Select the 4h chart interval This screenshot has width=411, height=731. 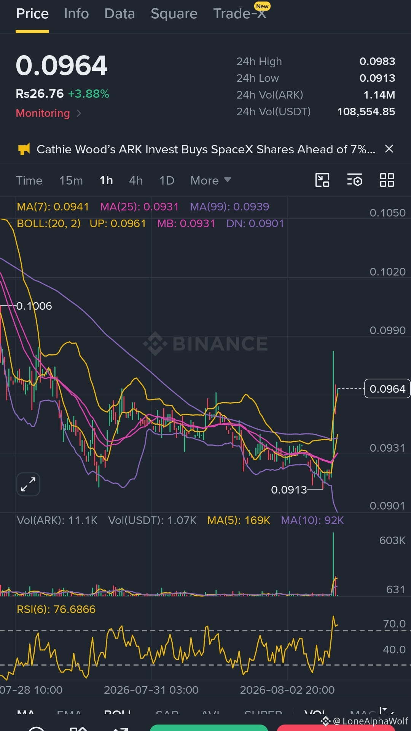[x=136, y=180]
